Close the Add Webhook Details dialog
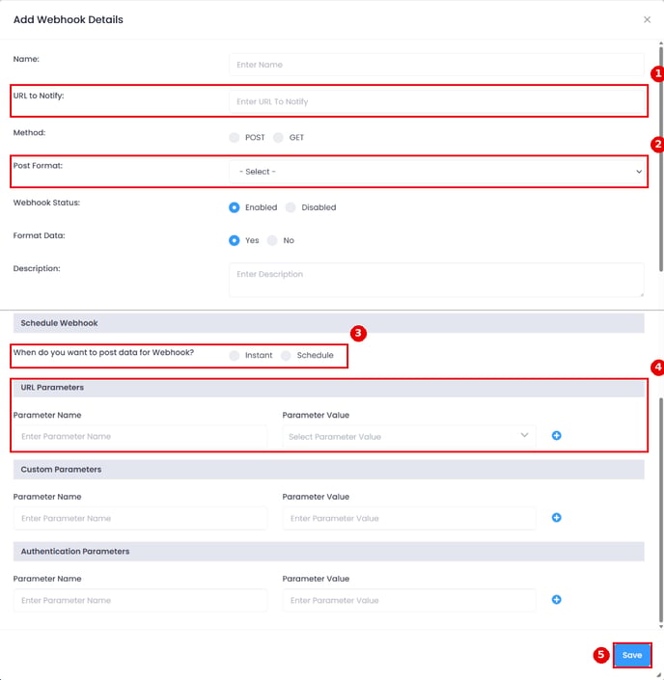The image size is (664, 680). [647, 20]
